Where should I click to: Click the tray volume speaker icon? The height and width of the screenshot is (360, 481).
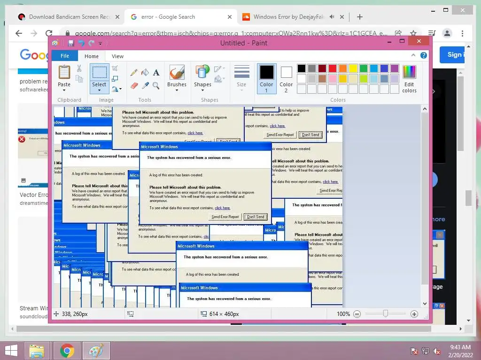437,351
